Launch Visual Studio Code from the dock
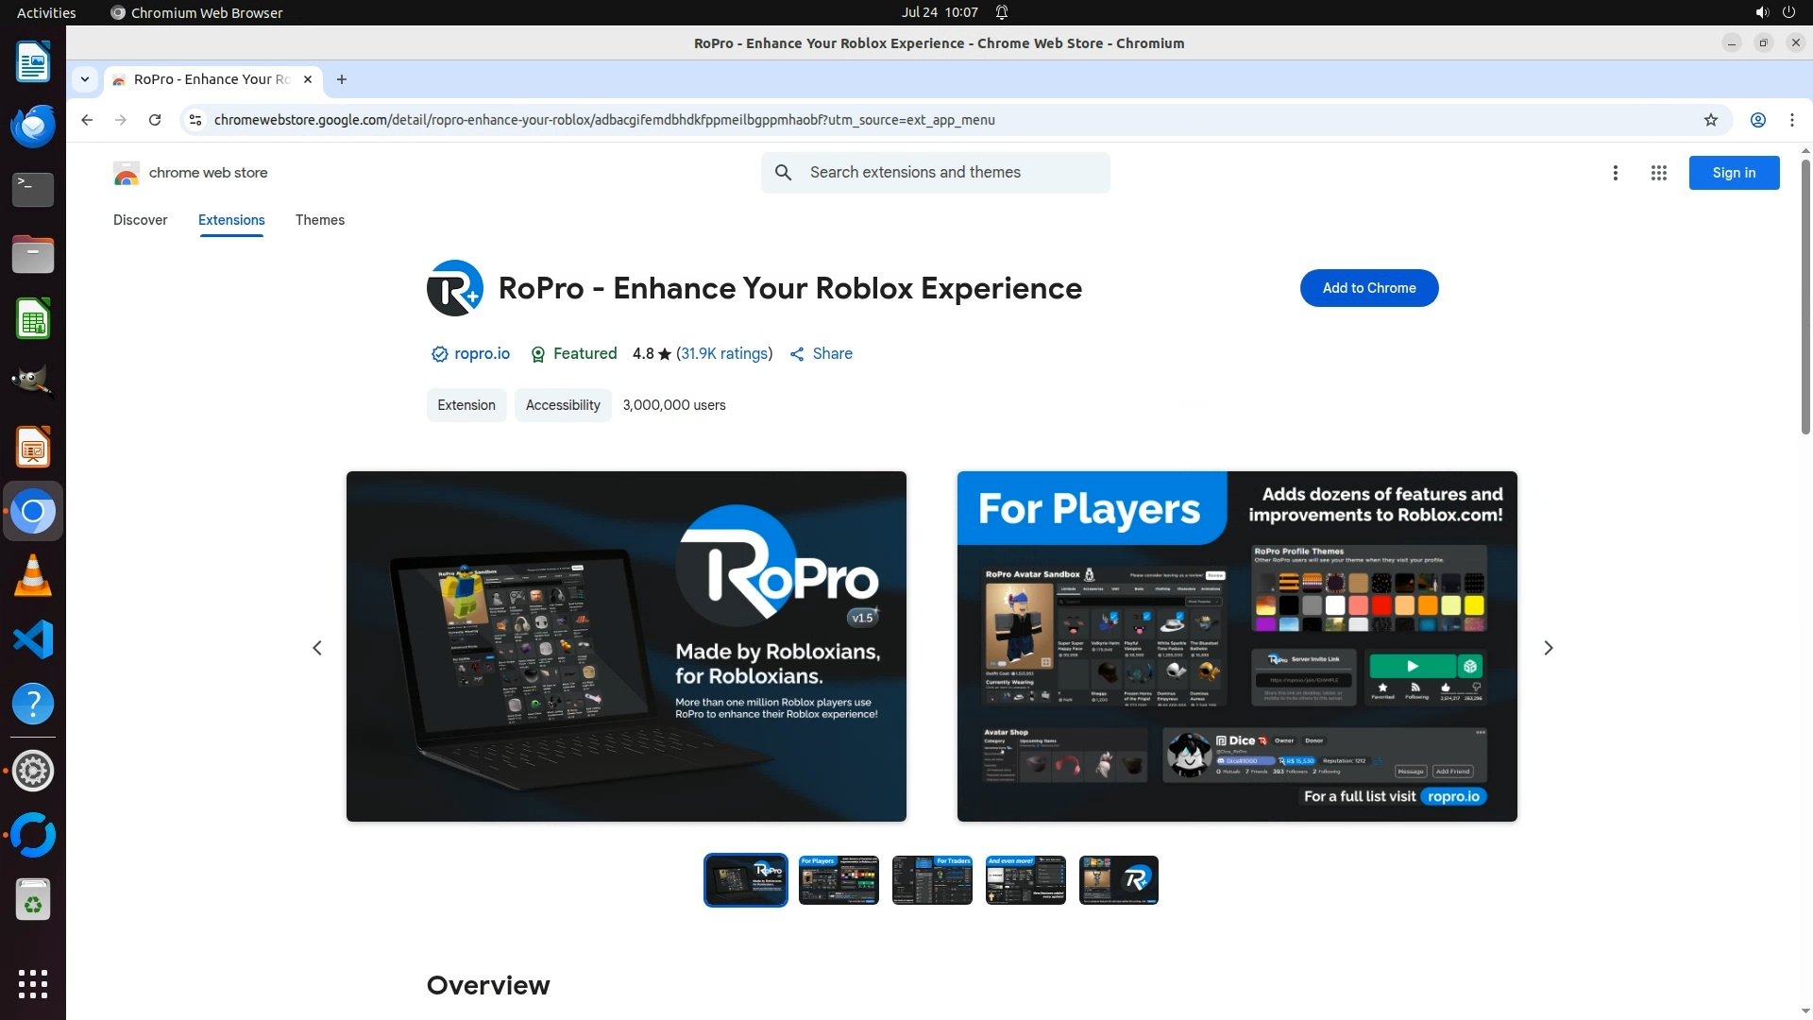Image resolution: width=1813 pixels, height=1020 pixels. (33, 640)
